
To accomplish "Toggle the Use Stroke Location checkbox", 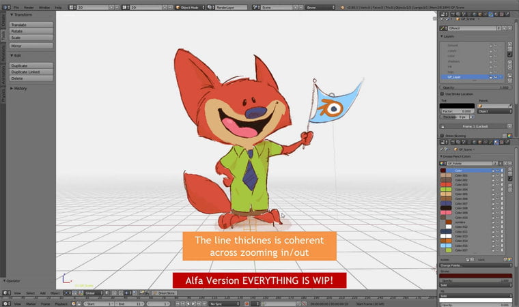I will pyautogui.click(x=443, y=94).
